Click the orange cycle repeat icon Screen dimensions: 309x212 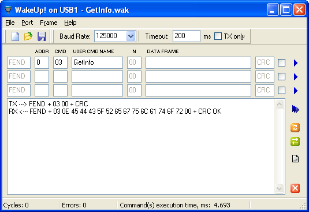point(295,128)
